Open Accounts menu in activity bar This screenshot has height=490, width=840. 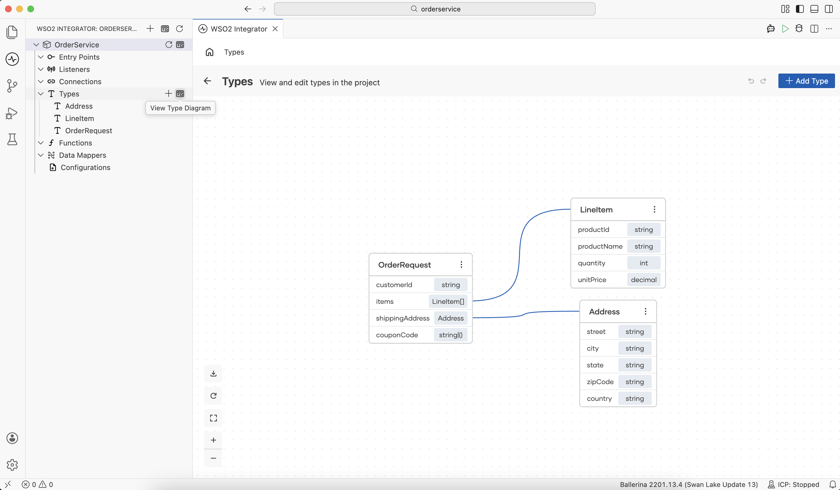click(x=12, y=438)
